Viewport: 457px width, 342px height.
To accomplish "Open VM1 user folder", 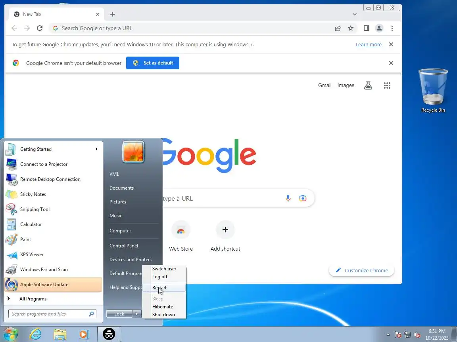I will [114, 174].
